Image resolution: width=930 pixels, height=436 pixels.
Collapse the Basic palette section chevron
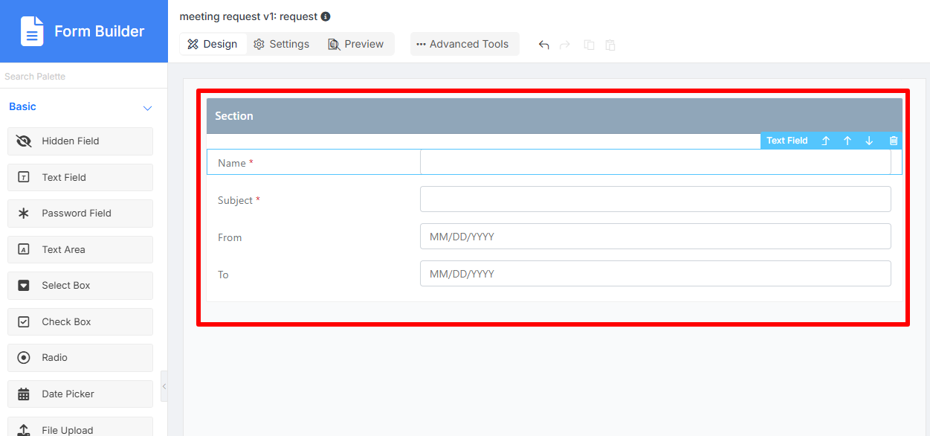click(147, 108)
